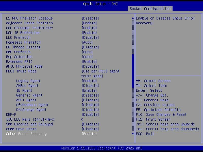This screenshot has height=152, width=203.
Task: Change DBP-F Disable value
Action: point(90,115)
